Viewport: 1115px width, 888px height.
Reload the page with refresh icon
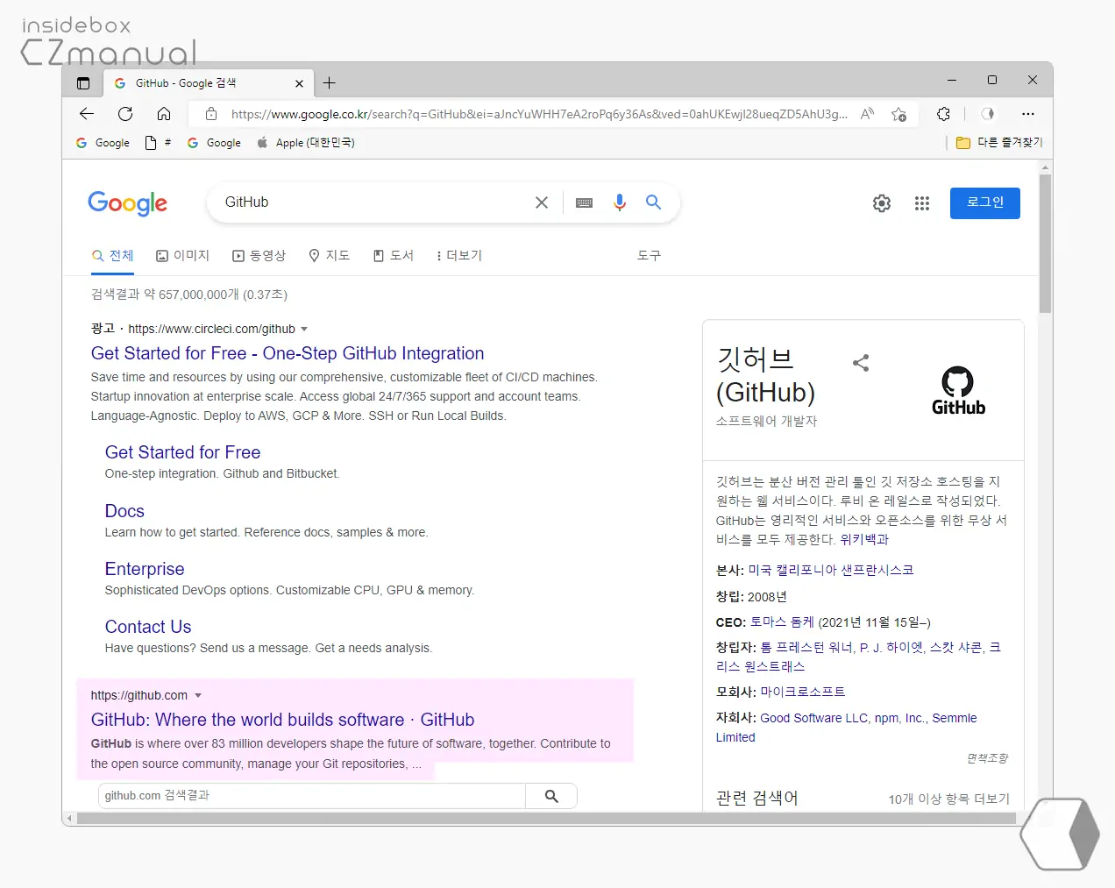(125, 114)
